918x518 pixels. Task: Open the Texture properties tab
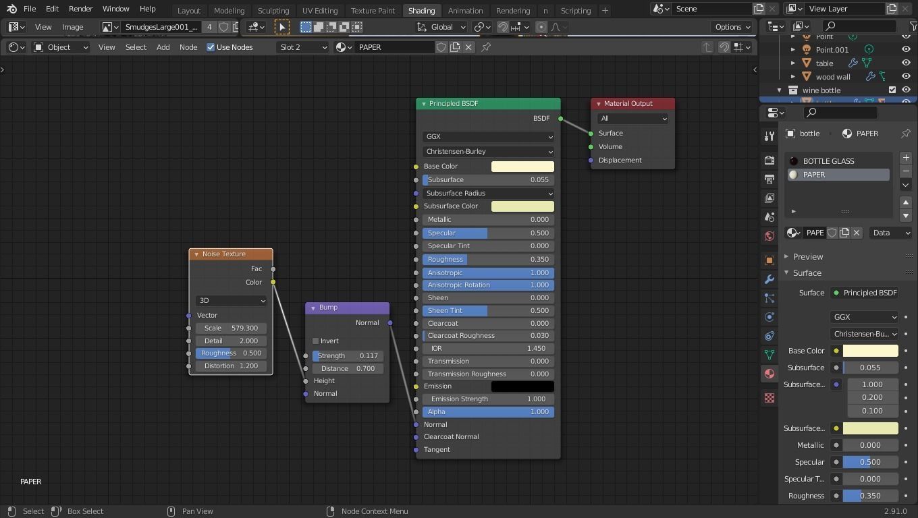(769, 398)
